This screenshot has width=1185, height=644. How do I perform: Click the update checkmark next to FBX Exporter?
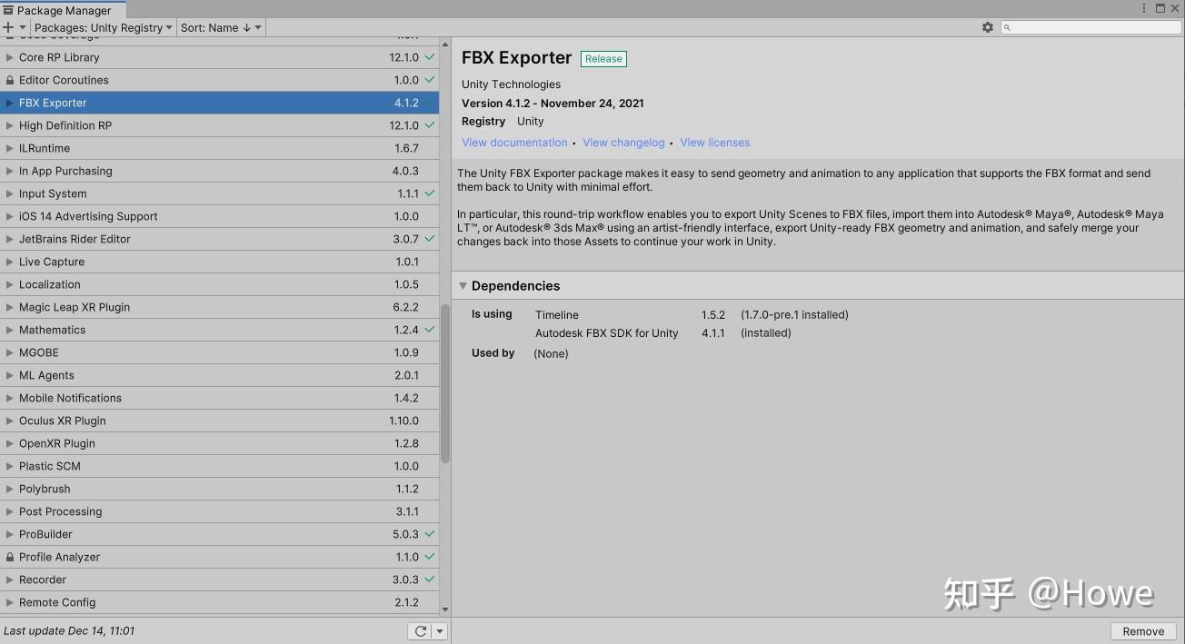(x=431, y=103)
